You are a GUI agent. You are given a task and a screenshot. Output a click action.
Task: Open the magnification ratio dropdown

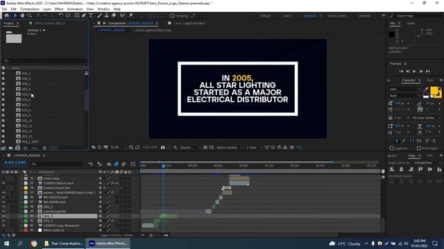pyautogui.click(x=119, y=147)
